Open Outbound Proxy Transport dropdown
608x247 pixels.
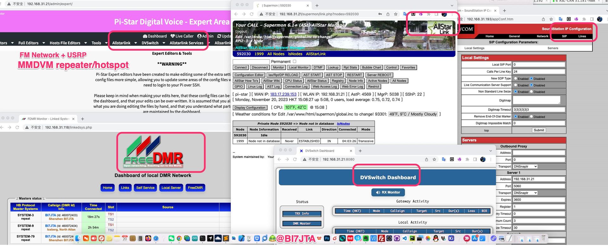coord(525,166)
